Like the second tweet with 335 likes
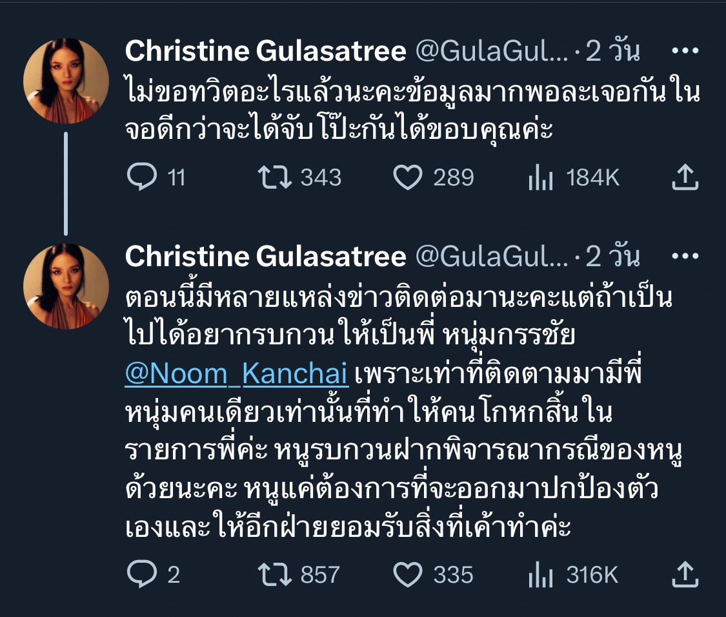 coord(408,574)
